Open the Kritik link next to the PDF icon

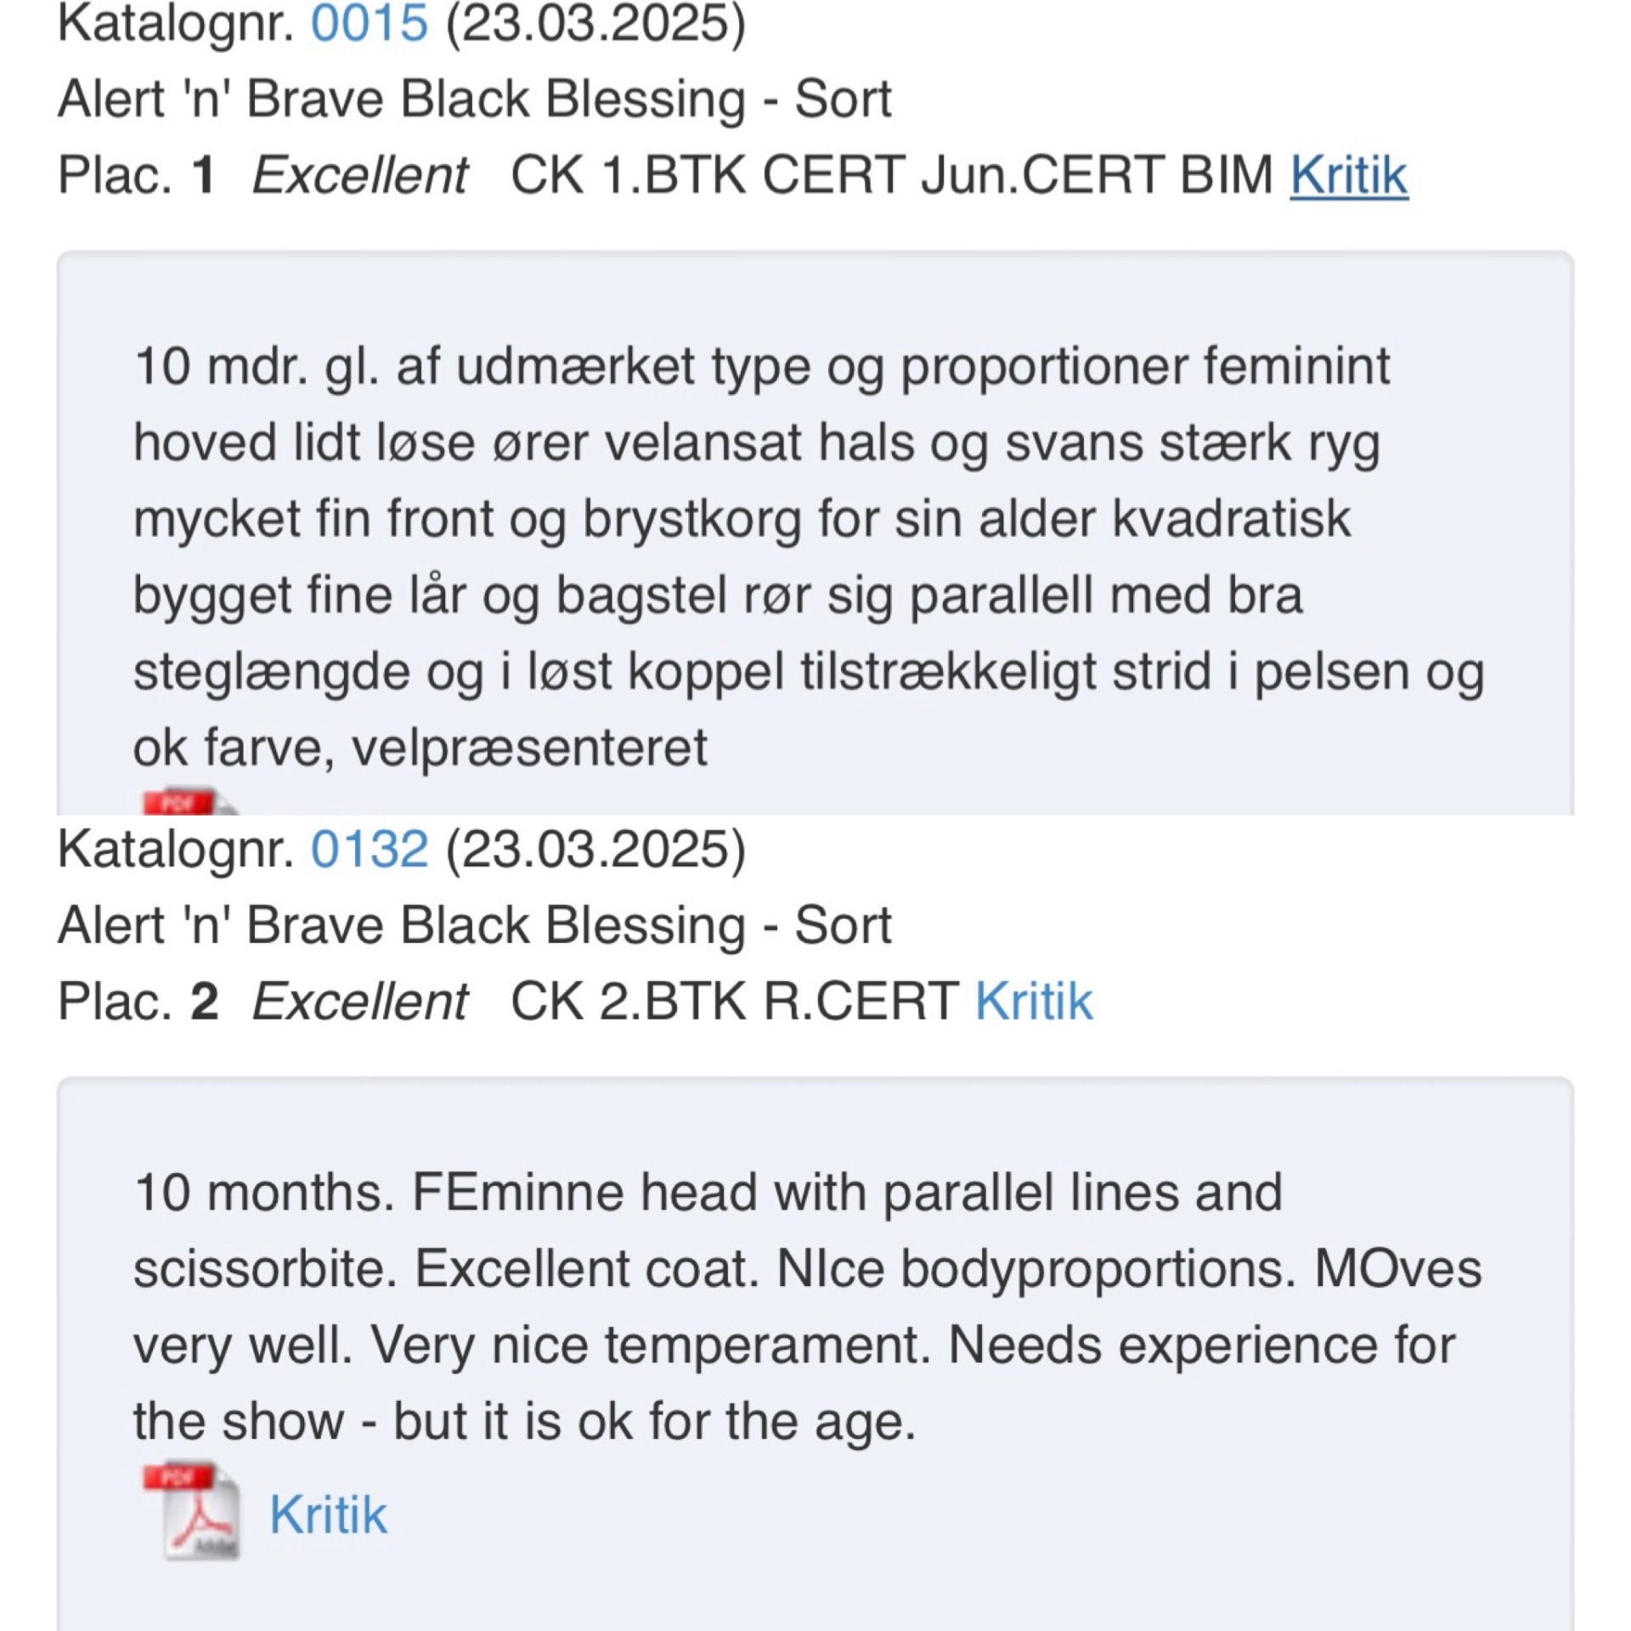pyautogui.click(x=328, y=1514)
